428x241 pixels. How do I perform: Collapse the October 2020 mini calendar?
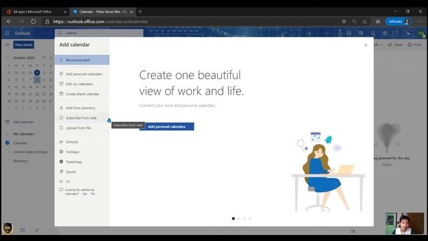point(7,58)
